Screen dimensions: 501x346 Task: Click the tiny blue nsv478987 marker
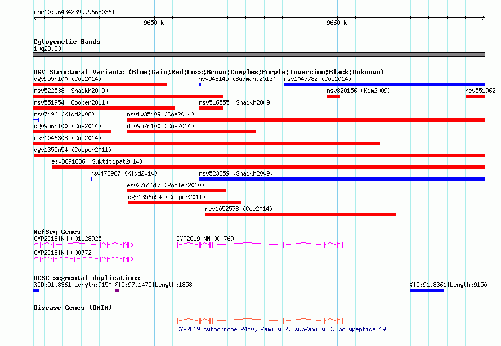pyautogui.click(x=91, y=179)
